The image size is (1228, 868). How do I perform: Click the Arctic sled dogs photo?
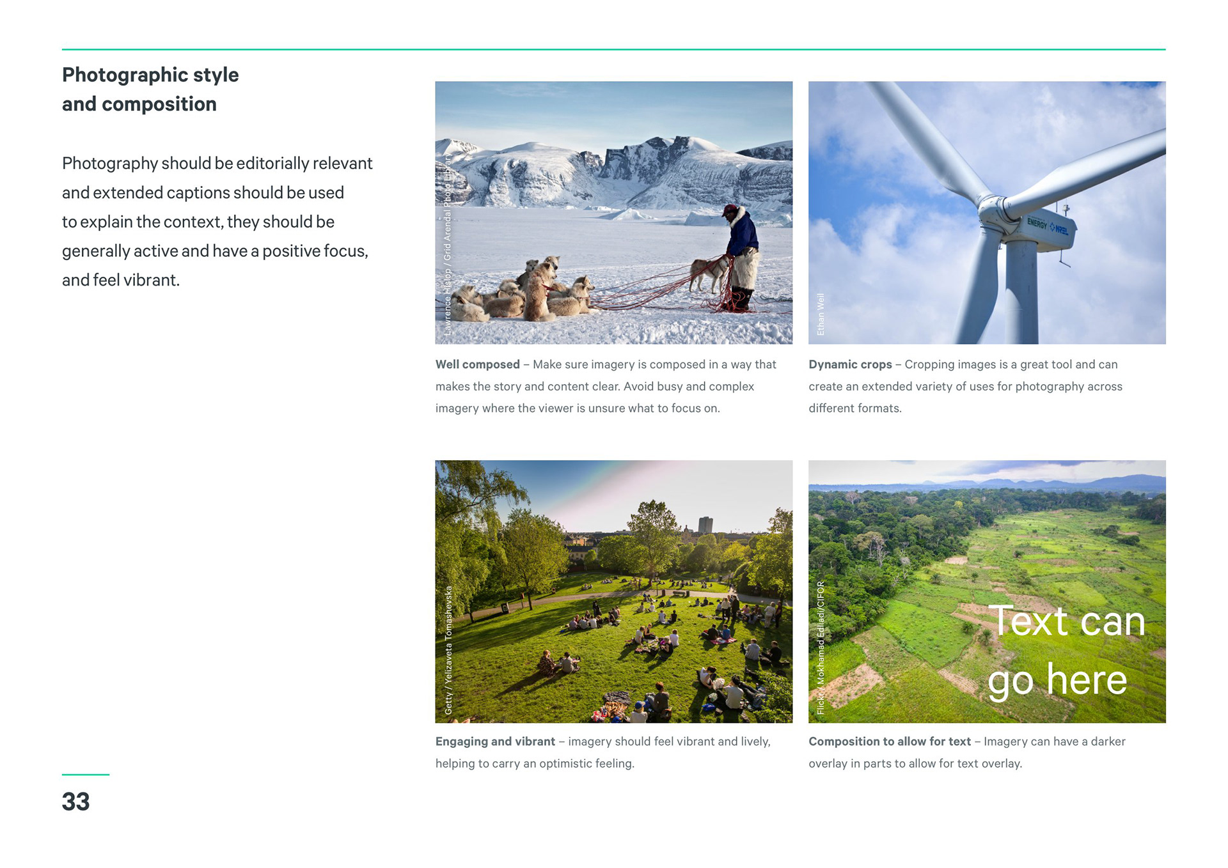[613, 212]
